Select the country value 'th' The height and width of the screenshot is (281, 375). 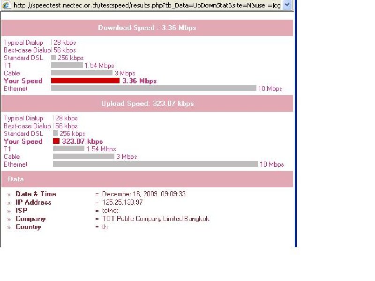point(105,227)
